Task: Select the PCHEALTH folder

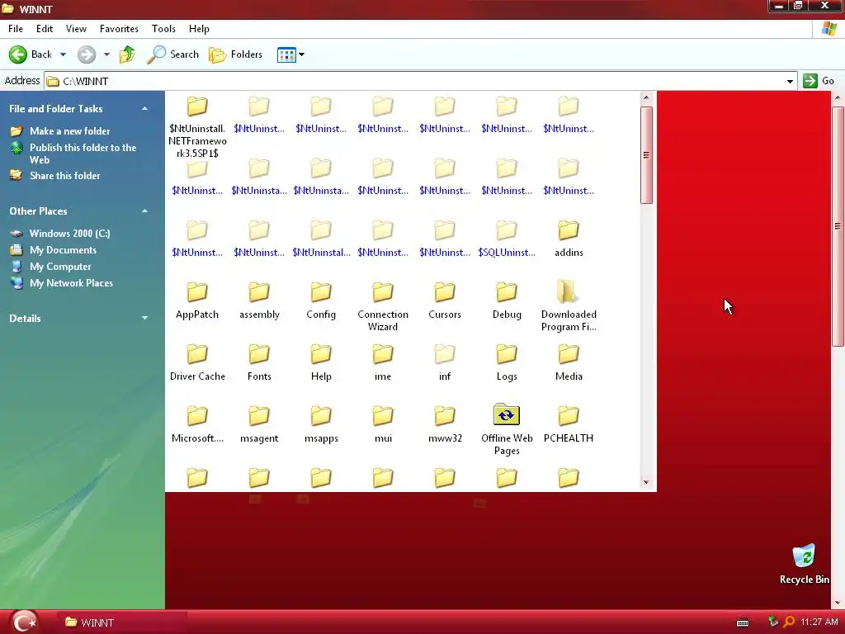Action: click(569, 423)
